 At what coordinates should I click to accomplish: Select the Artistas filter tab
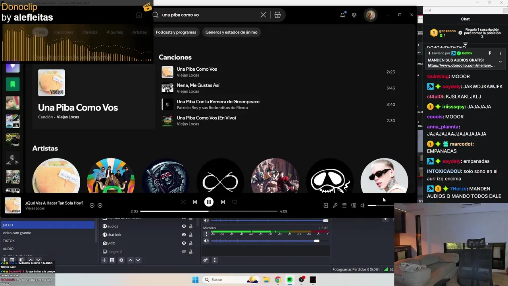pos(139,32)
